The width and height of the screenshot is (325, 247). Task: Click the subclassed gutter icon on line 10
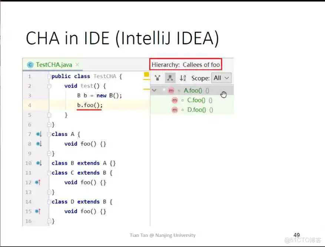(x=39, y=163)
